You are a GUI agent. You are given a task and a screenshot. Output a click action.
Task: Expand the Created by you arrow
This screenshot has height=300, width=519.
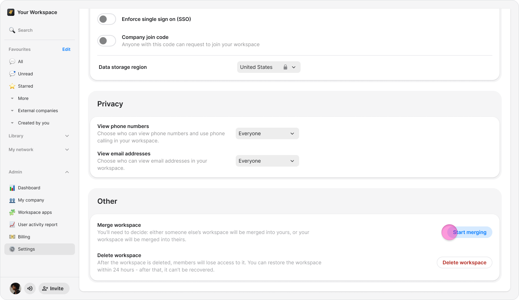(12, 123)
